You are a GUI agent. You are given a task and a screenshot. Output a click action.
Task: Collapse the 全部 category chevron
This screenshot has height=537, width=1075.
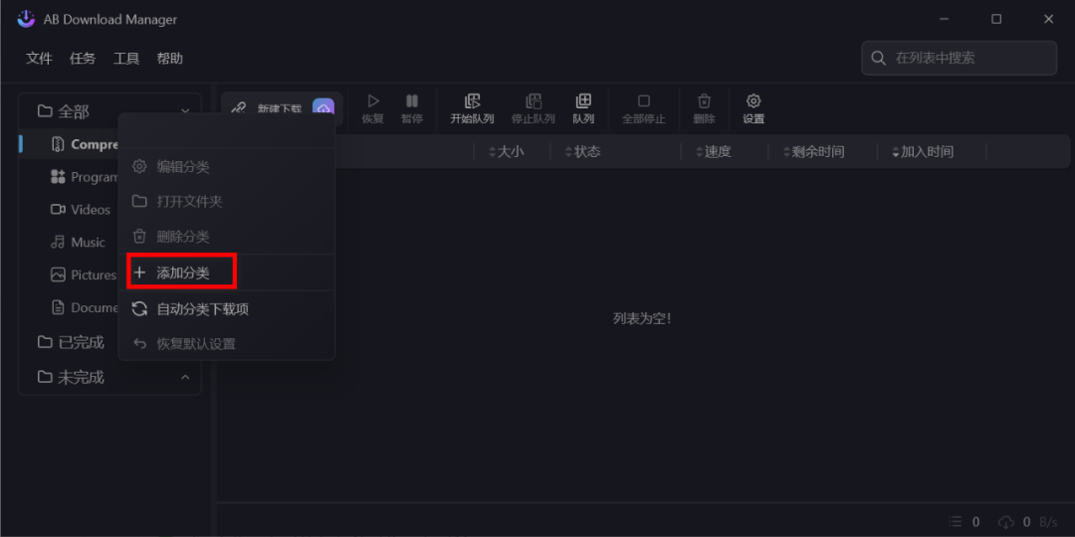(185, 111)
